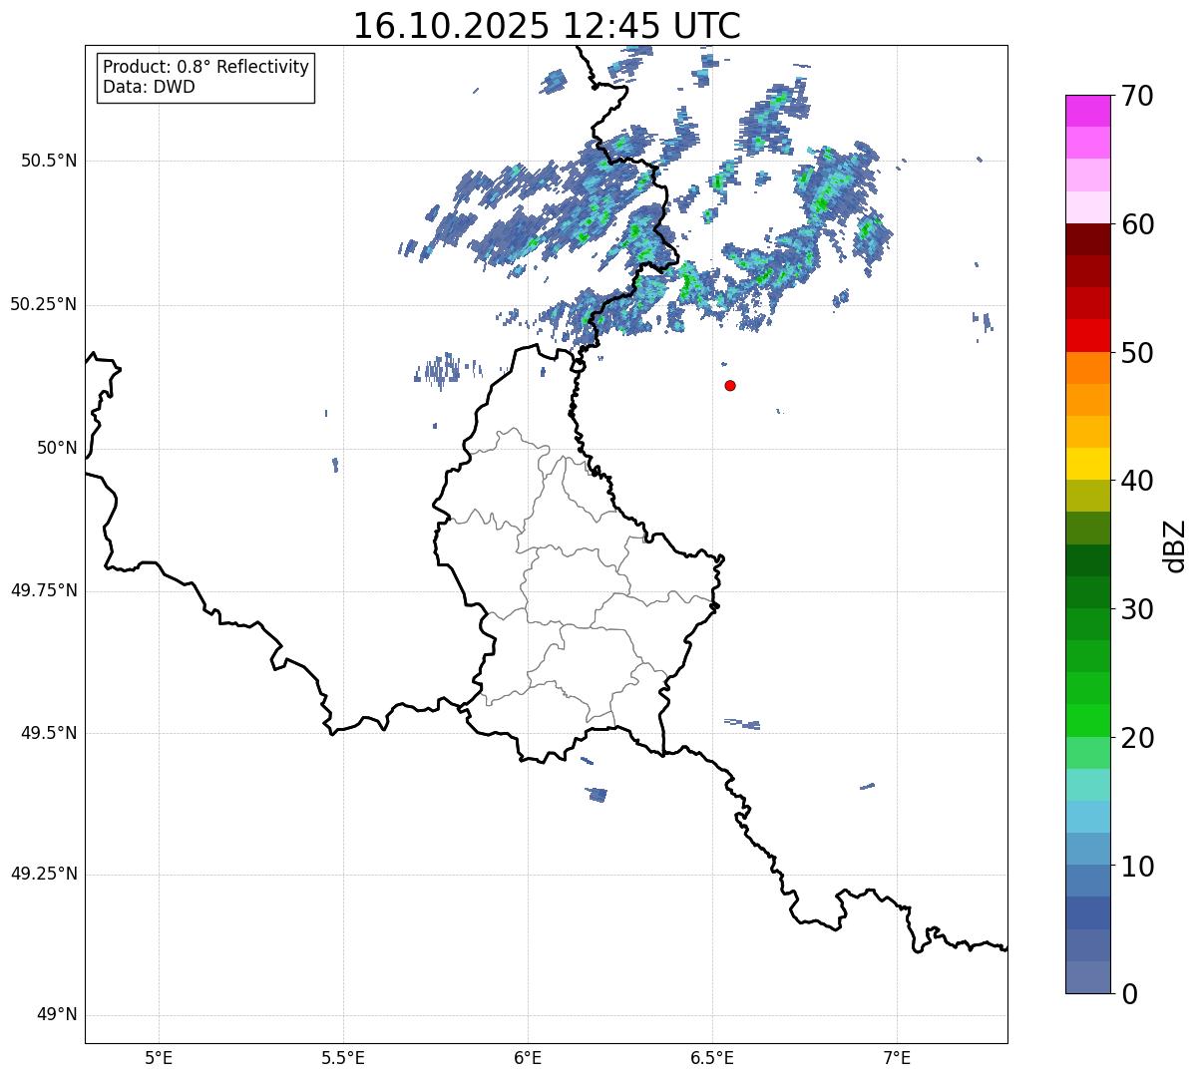This screenshot has width=1199, height=1078.
Task: Click the 5.5°E longitude label
Action: [x=343, y=1057]
